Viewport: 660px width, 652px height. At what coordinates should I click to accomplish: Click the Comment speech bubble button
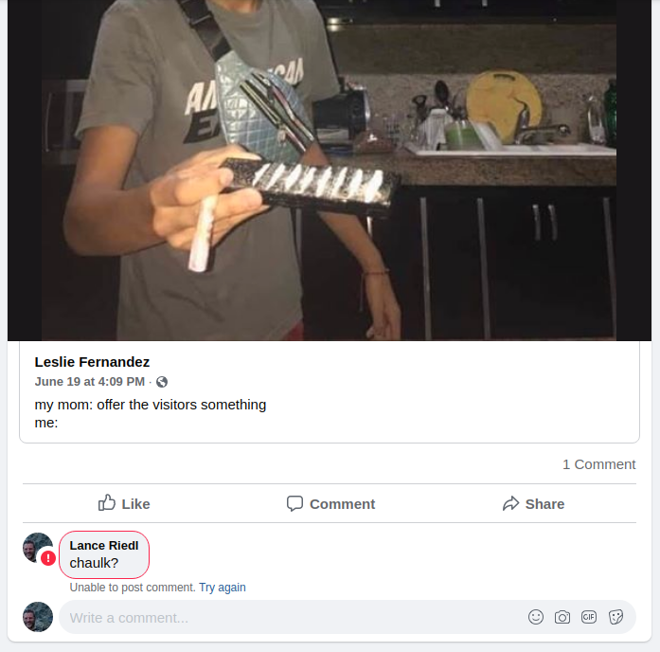tap(330, 503)
